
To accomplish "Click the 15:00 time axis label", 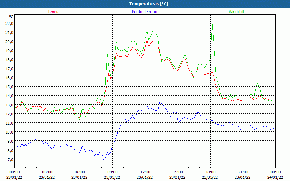I will tap(178, 172).
